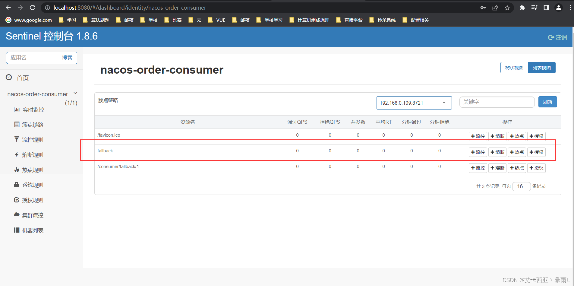Open the browser extensions puzzle icon
574x286 pixels.
tap(522, 8)
